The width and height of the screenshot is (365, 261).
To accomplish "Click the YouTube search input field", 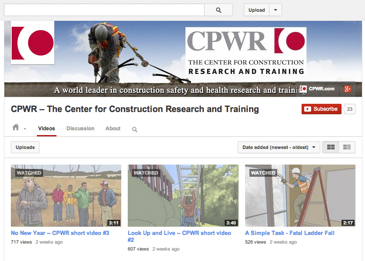I will (104, 10).
